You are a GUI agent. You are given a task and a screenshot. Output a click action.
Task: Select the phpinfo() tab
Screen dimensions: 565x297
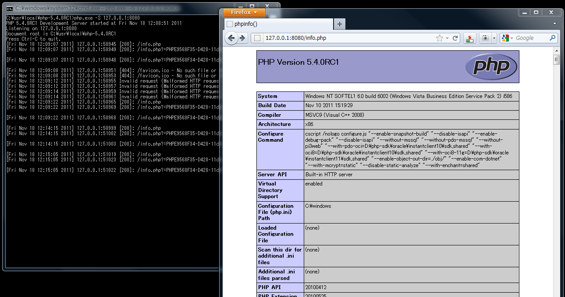tap(279, 24)
